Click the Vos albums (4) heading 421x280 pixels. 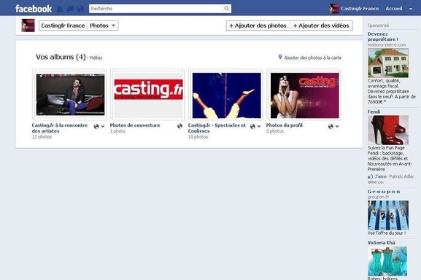[x=61, y=57]
